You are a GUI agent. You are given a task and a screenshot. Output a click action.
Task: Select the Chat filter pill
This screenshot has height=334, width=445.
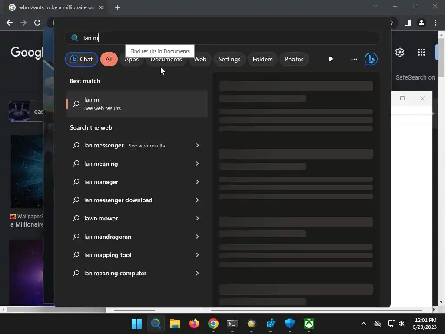(81, 59)
